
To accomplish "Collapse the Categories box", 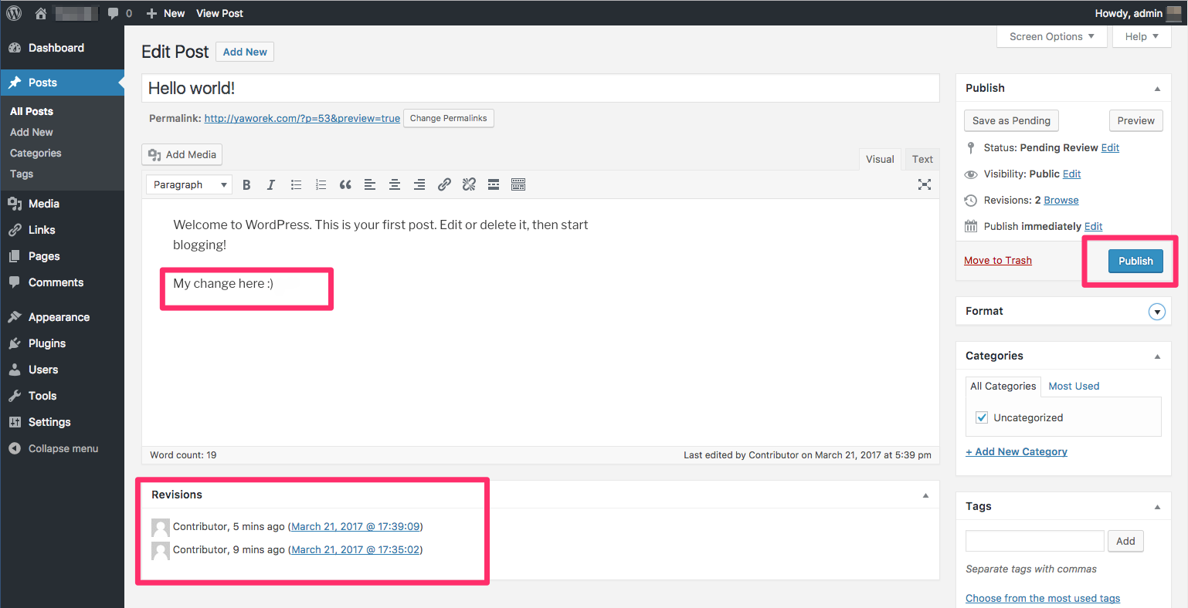I will pyautogui.click(x=1157, y=356).
